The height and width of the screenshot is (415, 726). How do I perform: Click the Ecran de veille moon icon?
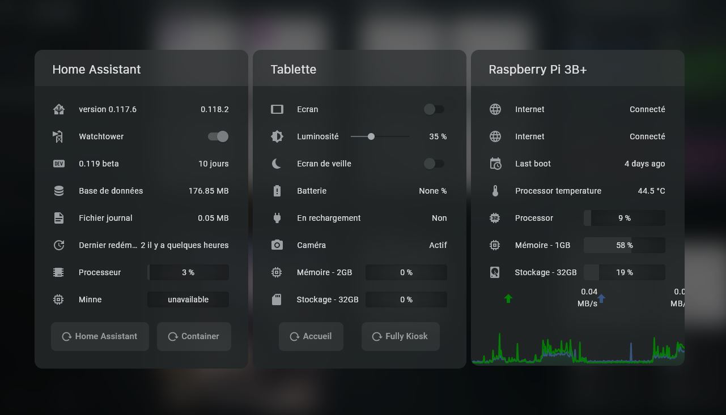coord(277,164)
